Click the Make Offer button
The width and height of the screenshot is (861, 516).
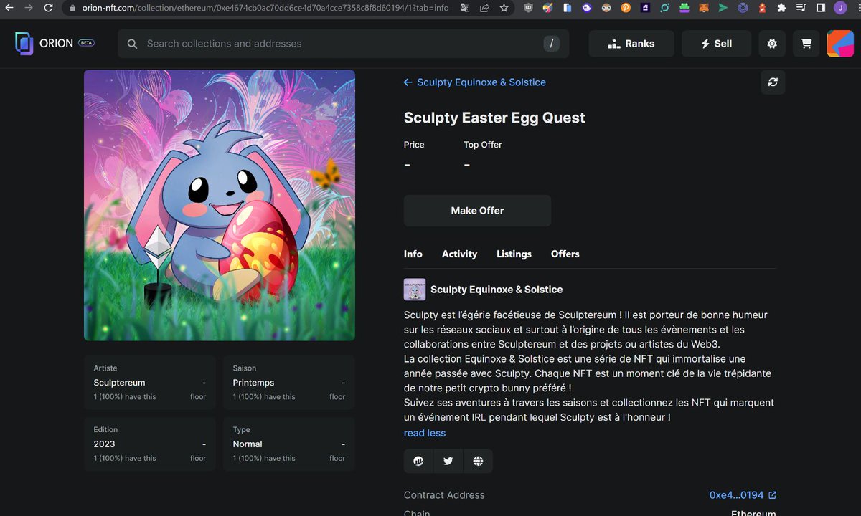point(477,211)
